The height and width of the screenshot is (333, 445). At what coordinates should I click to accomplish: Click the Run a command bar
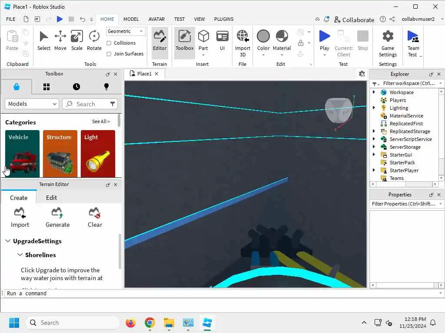(221, 294)
